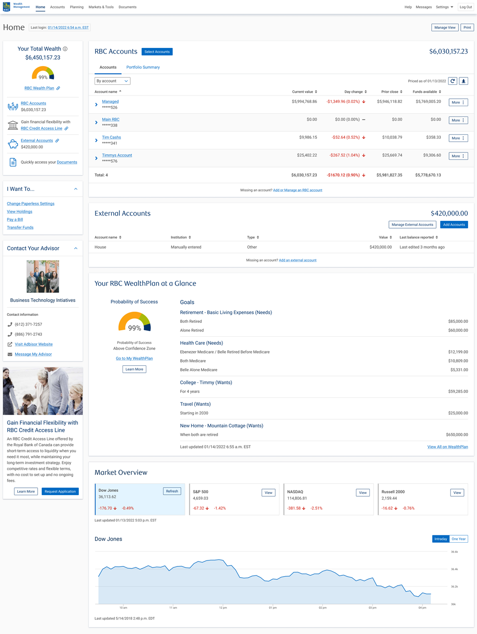This screenshot has height=634, width=477.
Task: Open the Documents menu in top navigation
Action: coord(128,7)
